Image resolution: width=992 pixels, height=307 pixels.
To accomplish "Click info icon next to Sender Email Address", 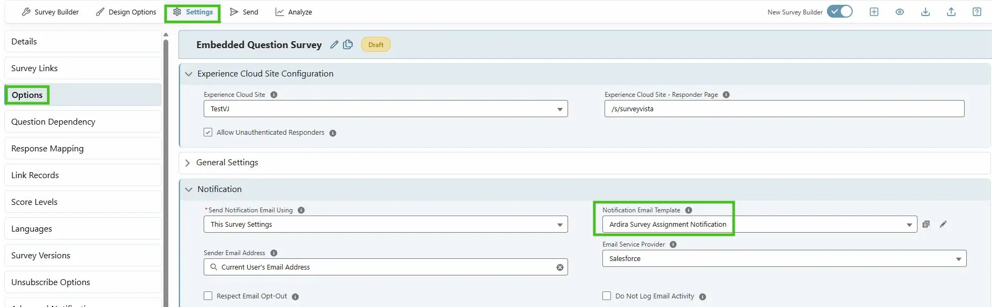I will pos(274,253).
